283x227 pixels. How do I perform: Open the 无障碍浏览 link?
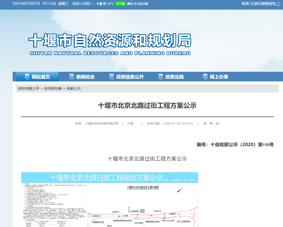(267, 4)
